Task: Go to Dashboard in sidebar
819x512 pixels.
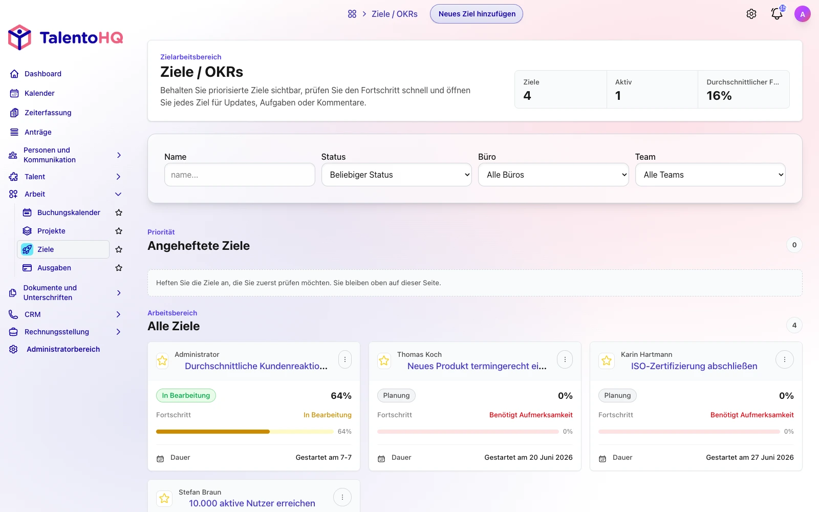Action: [x=43, y=74]
